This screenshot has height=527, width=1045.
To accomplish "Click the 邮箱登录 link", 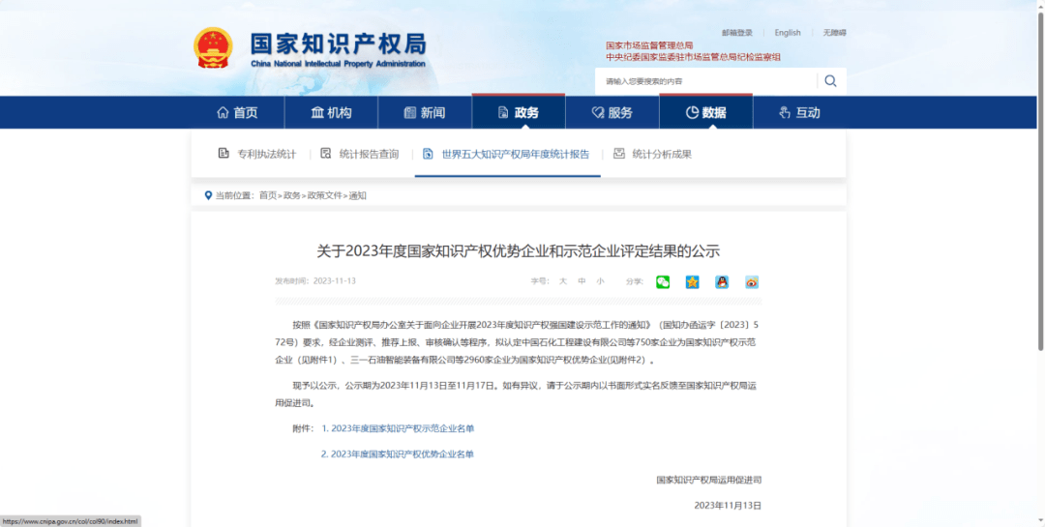I will tap(737, 33).
